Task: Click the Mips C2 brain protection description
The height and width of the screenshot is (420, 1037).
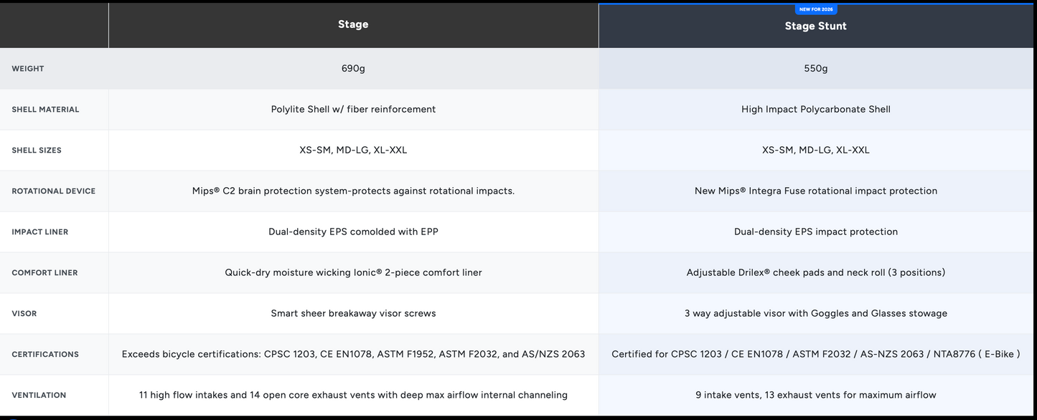Action: point(353,191)
